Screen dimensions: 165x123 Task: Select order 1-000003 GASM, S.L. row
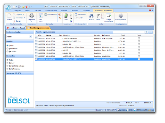click(x=94, y=44)
